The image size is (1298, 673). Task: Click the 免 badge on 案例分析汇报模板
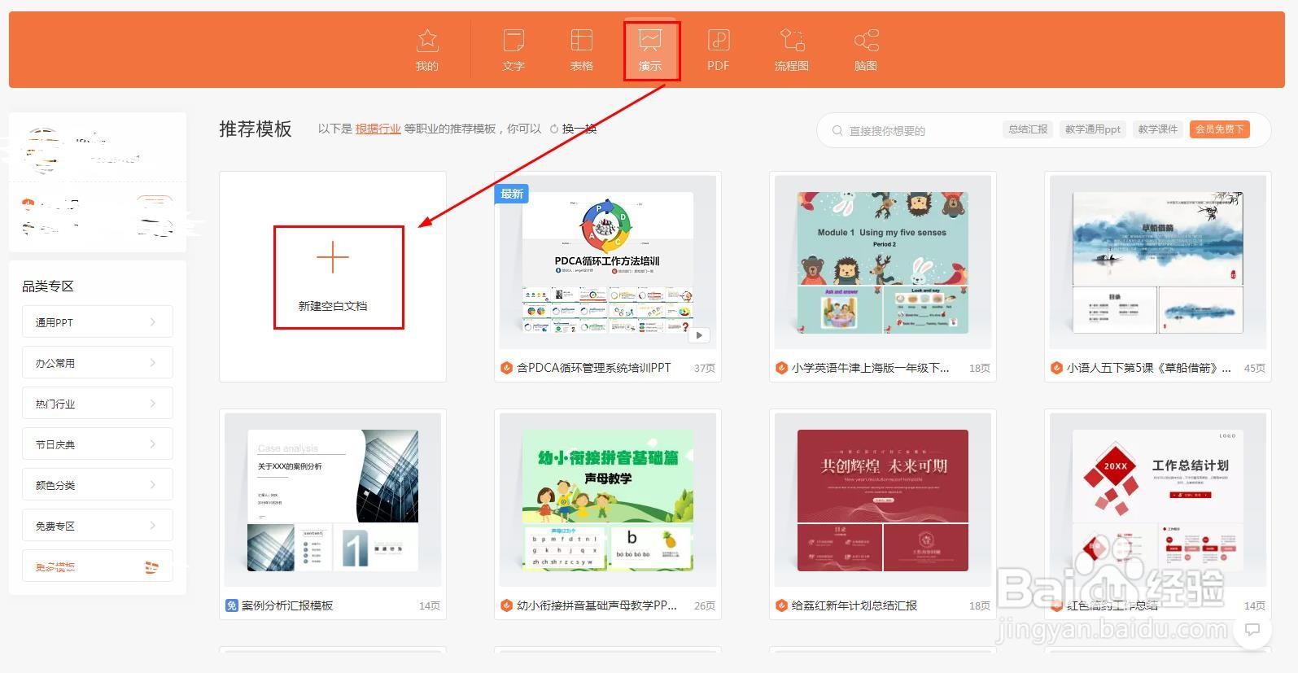pyautogui.click(x=232, y=605)
